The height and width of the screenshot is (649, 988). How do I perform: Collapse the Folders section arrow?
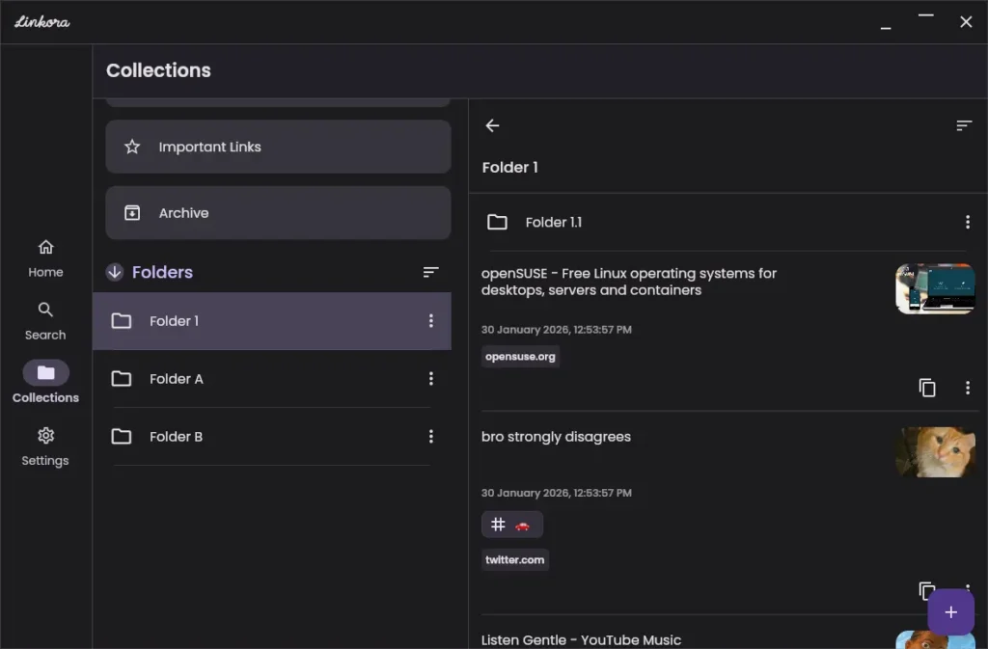pyautogui.click(x=115, y=272)
